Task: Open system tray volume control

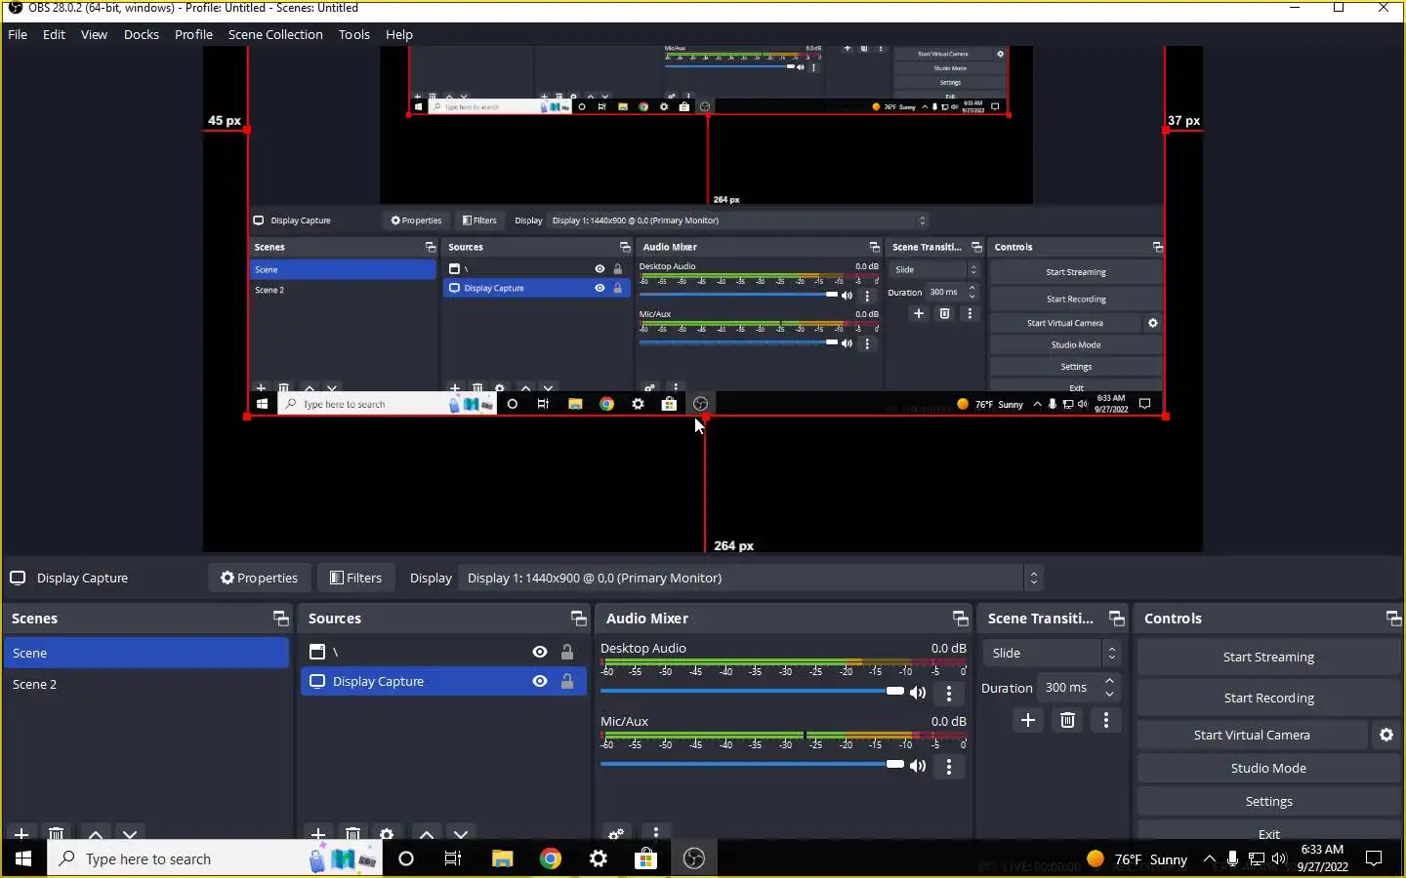Action: coord(1279,858)
